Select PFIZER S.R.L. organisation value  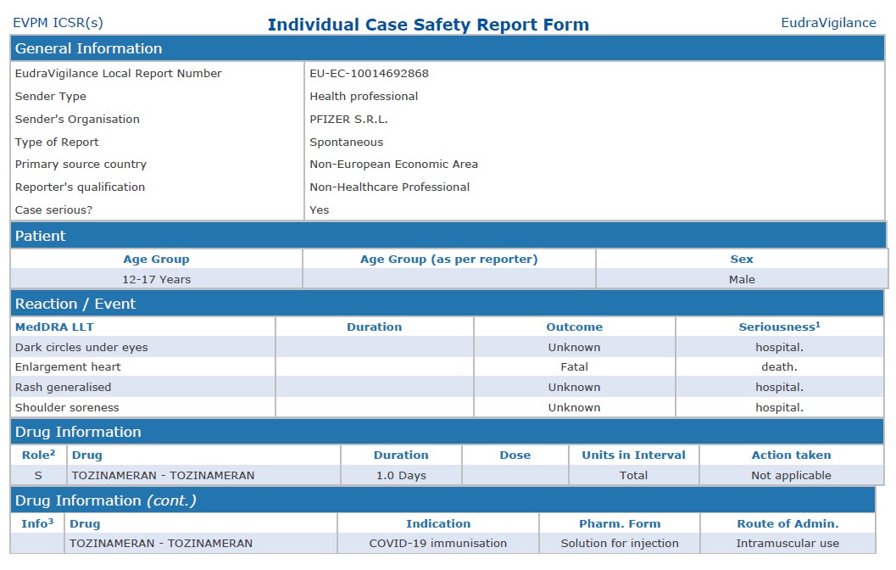[x=348, y=119]
